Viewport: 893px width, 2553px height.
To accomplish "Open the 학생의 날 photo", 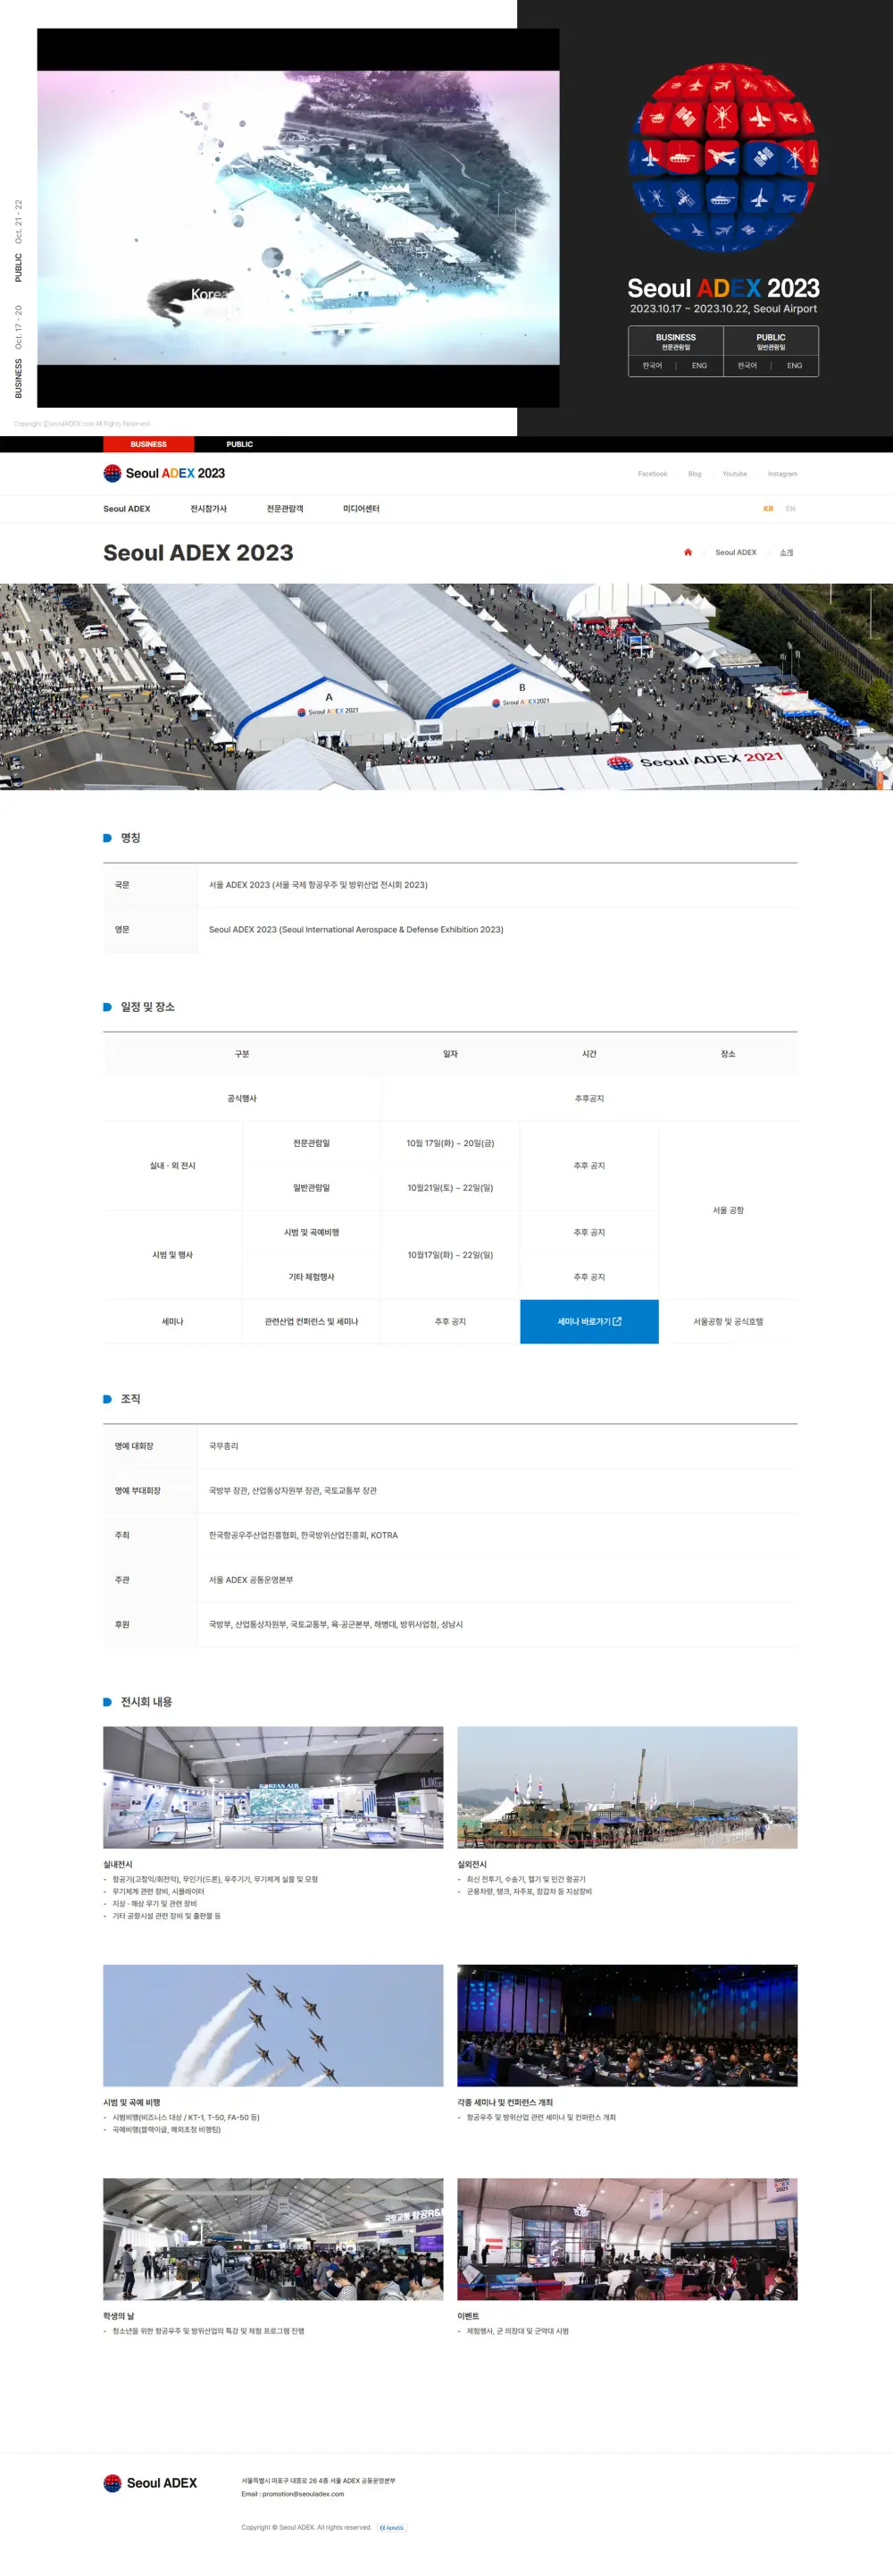I will tap(273, 2239).
